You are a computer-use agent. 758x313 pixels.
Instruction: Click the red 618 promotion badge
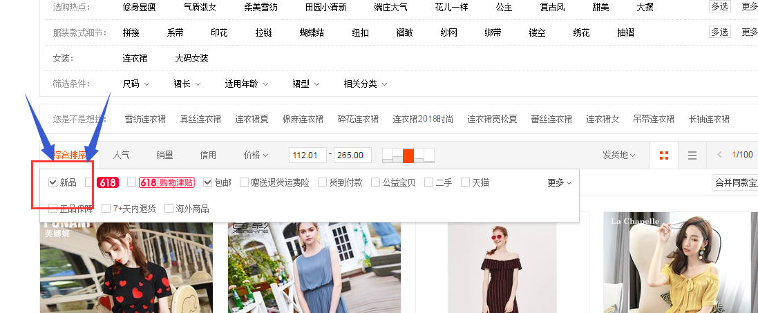108,182
